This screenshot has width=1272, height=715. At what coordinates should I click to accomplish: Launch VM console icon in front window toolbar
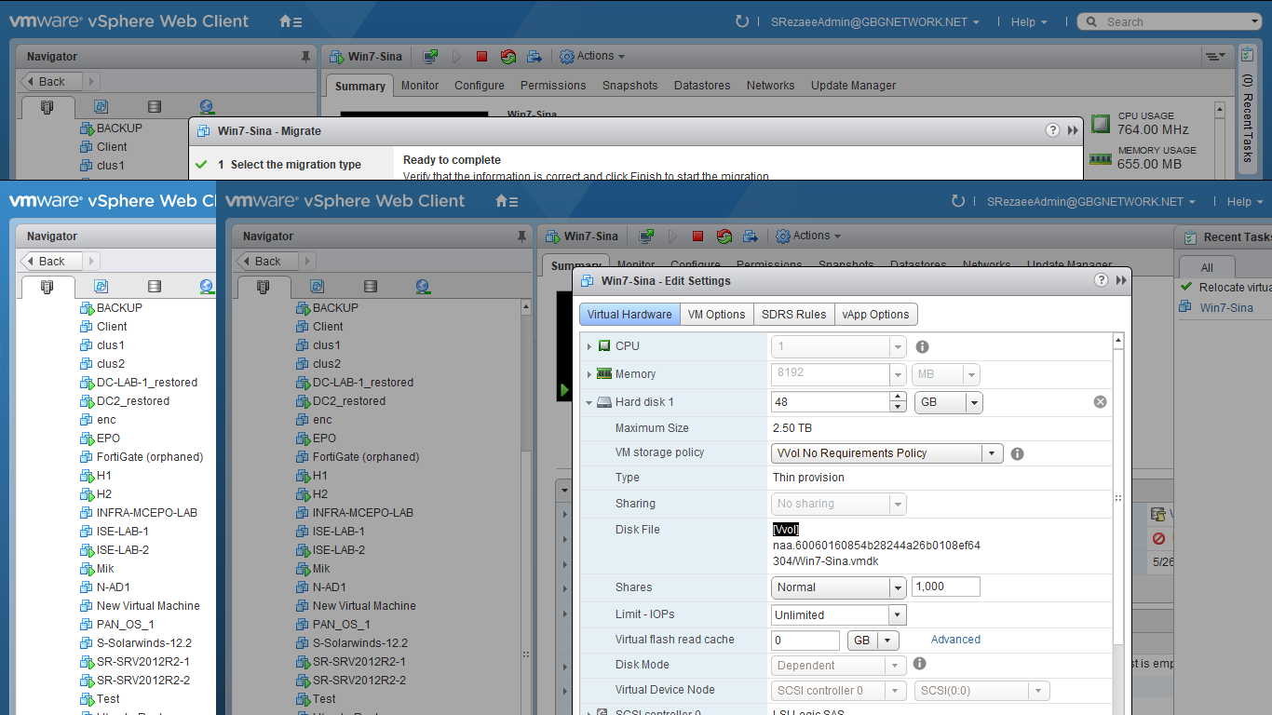(646, 236)
